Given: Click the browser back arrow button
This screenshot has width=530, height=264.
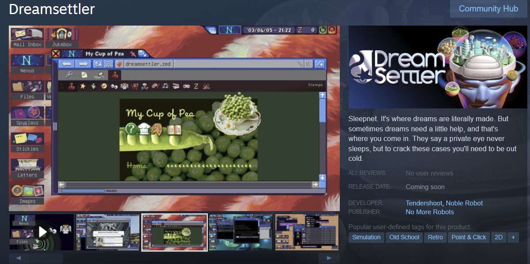Looking at the screenshot, I should (67, 64).
